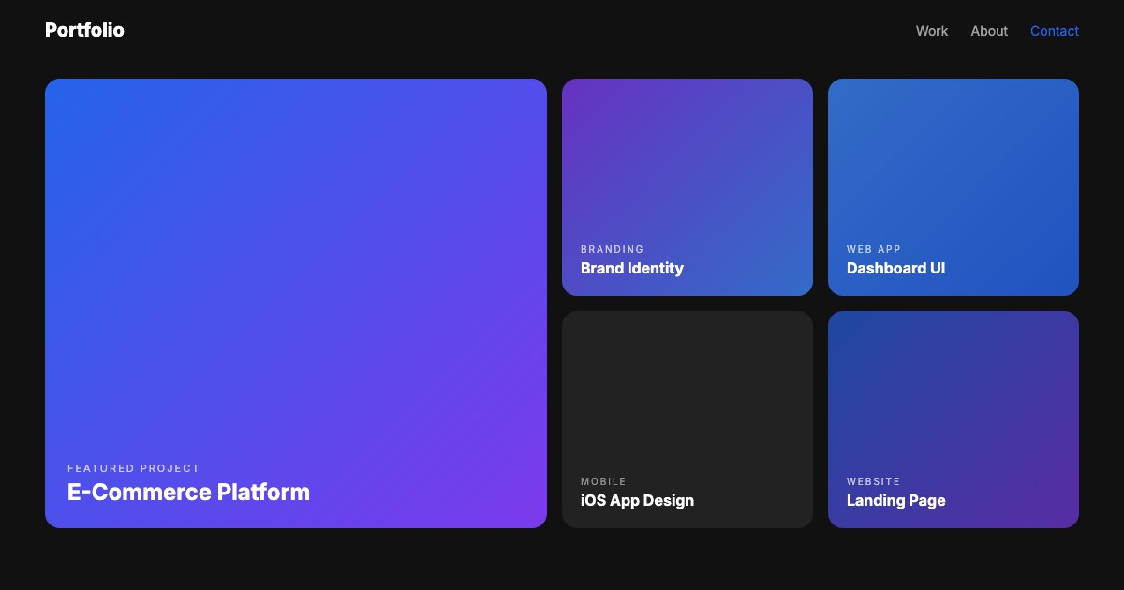
Task: Click the E-Commerce Platform title text
Action: pyautogui.click(x=188, y=492)
